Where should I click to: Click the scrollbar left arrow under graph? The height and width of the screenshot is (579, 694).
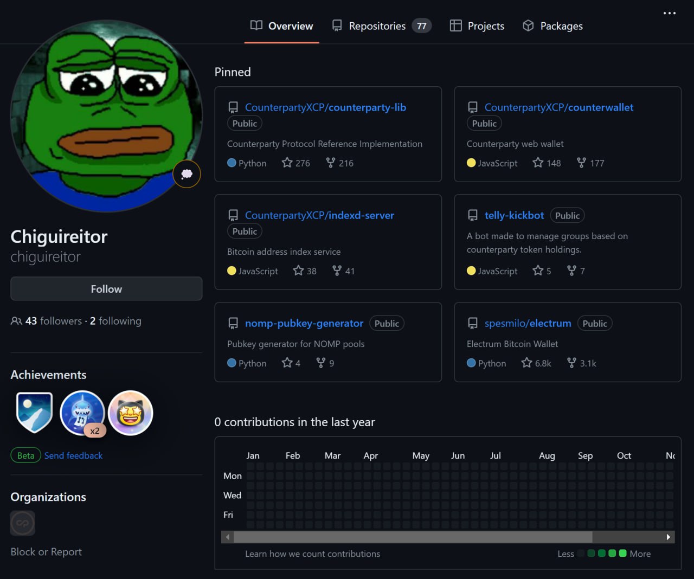point(228,537)
